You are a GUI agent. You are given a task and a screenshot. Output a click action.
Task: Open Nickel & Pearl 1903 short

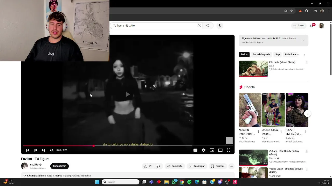[250, 110]
